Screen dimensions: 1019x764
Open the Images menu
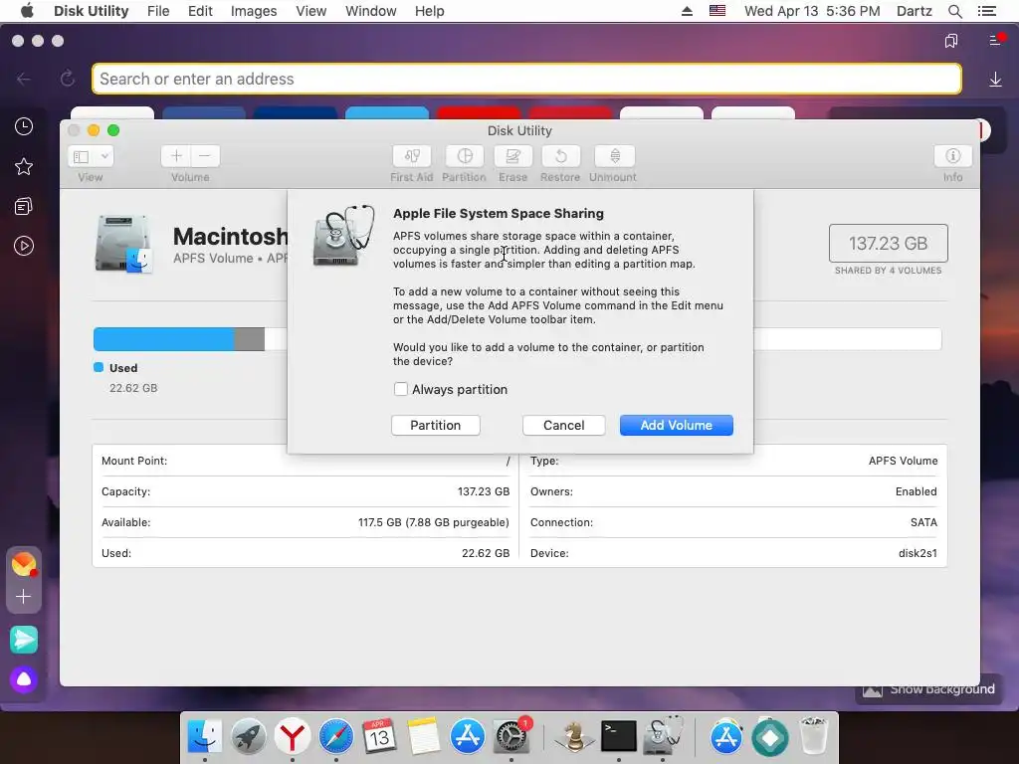[x=254, y=11]
